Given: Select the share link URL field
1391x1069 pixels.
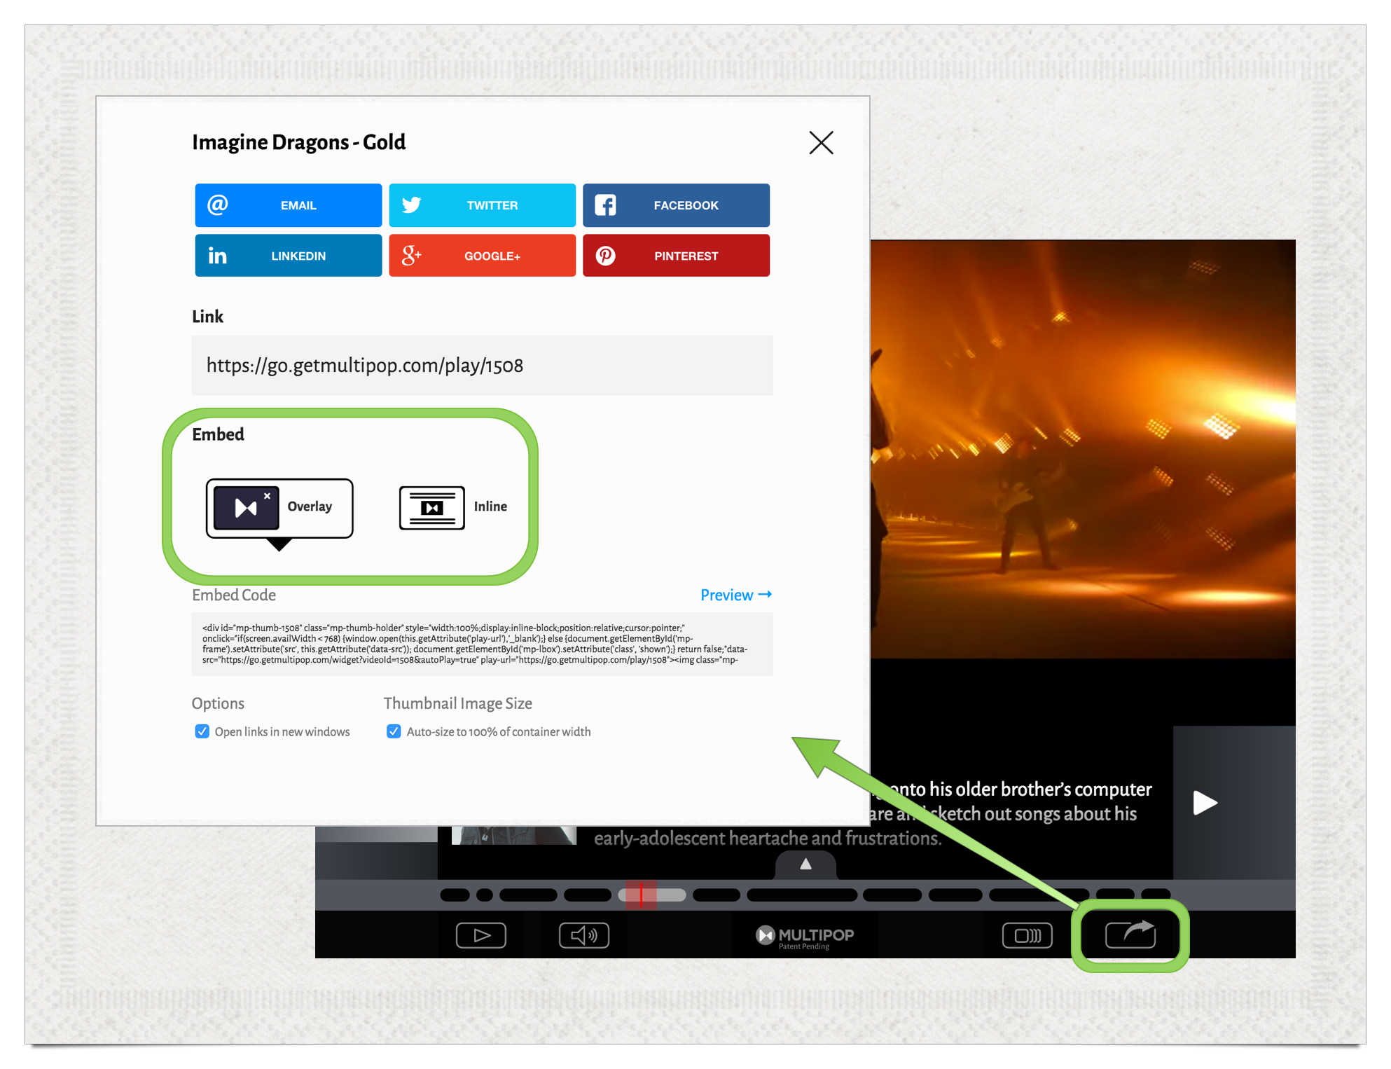Looking at the screenshot, I should (482, 366).
